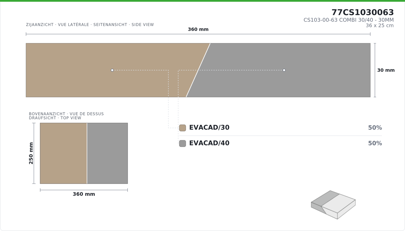Click the 250 mm vertical dimension label
This screenshot has width=405, height=231.
point(31,153)
